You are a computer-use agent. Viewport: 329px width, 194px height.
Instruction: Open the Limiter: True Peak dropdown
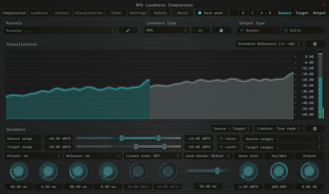pos(279,128)
